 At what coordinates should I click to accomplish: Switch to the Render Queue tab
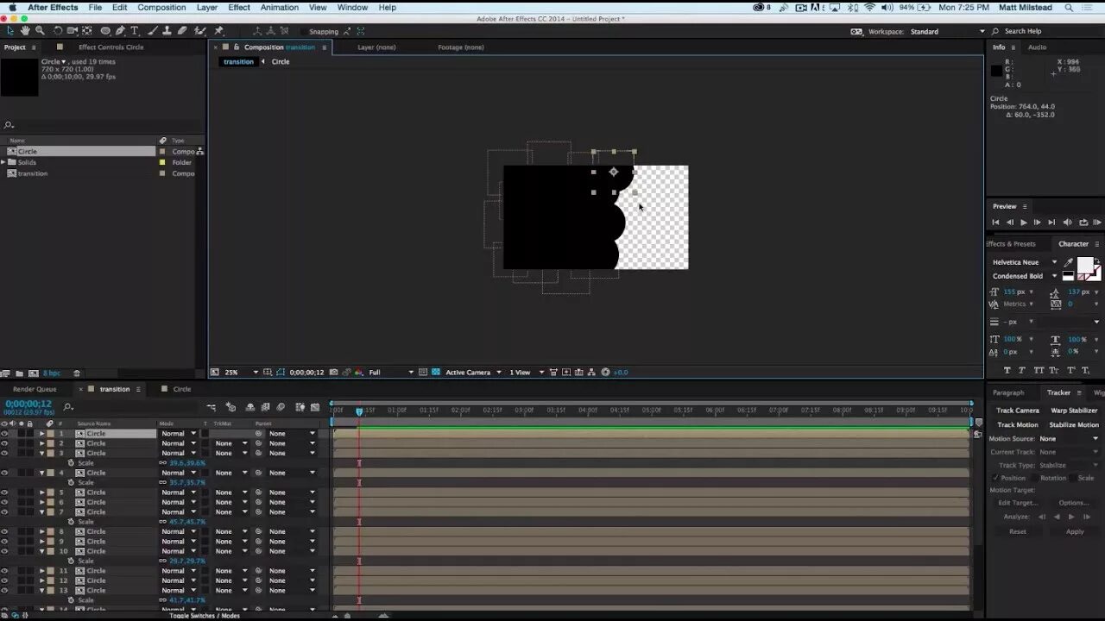coord(35,389)
